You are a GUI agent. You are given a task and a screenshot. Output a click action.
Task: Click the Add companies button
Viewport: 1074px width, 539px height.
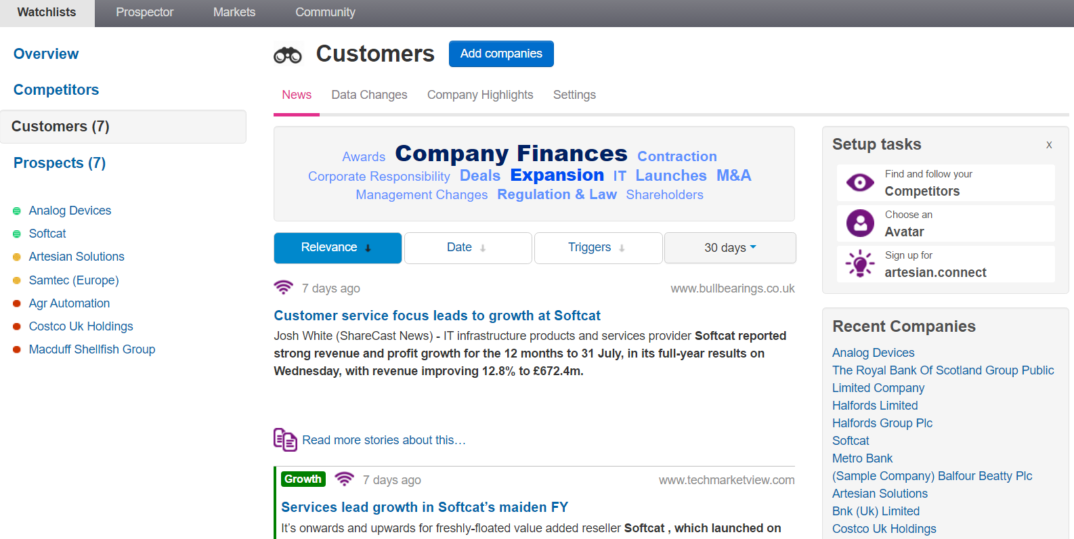(x=501, y=53)
